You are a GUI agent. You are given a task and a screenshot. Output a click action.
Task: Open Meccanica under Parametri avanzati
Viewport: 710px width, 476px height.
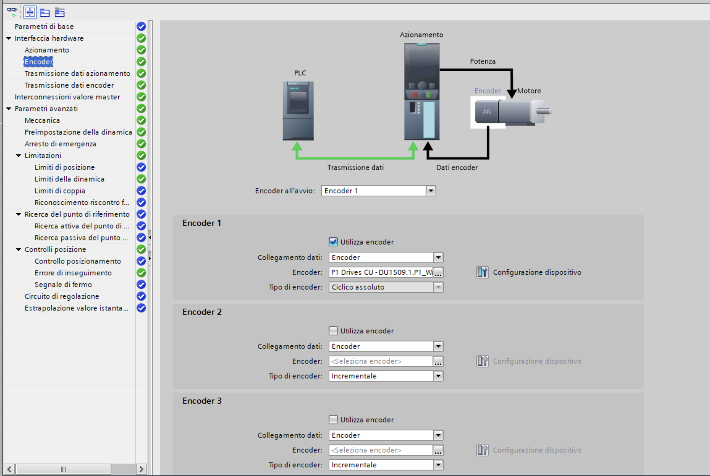42,120
